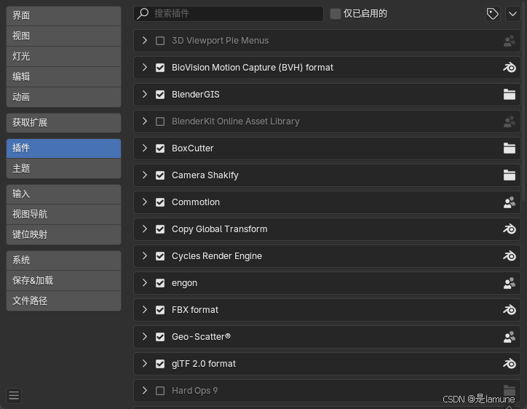Disable BioVision Motion Capture add-on
The width and height of the screenshot is (527, 409).
click(x=160, y=68)
